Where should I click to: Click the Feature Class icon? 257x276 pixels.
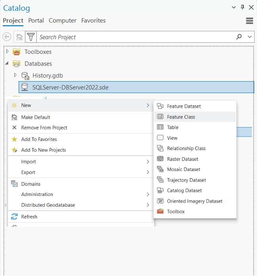point(160,116)
